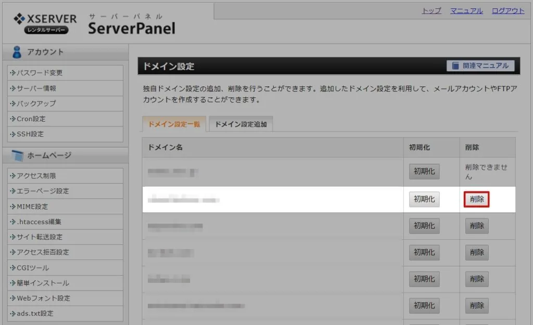
Task: Open Cron設定 menu item
Action: pyautogui.click(x=65, y=119)
